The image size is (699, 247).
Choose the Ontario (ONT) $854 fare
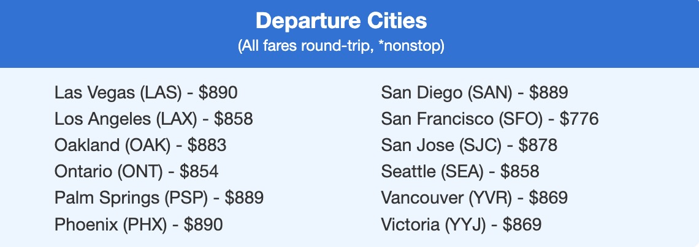tap(136, 172)
